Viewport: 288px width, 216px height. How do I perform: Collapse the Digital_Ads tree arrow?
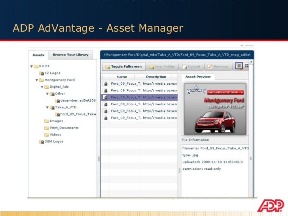coord(42,87)
